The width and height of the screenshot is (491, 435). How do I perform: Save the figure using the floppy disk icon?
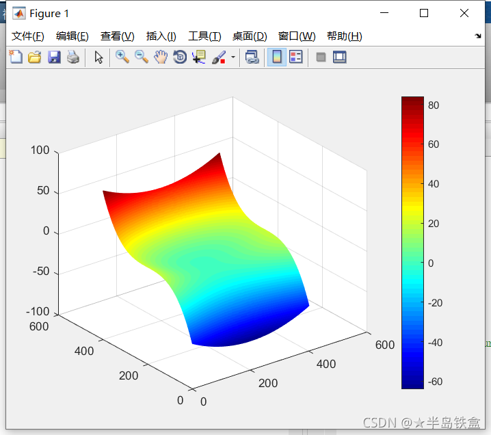click(53, 57)
